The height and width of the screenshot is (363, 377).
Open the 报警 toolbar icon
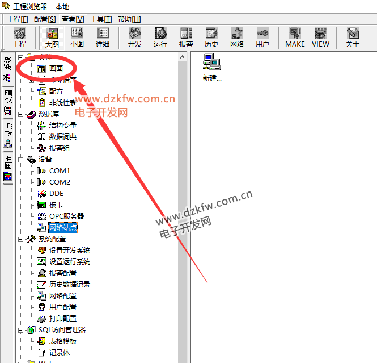186,37
